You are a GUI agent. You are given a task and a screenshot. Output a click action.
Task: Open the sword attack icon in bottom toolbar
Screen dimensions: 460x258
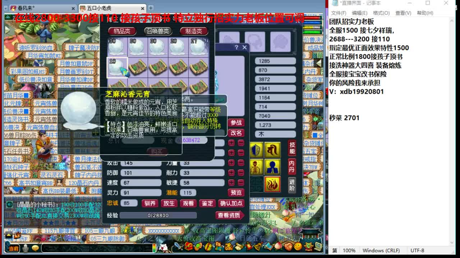click(178, 246)
